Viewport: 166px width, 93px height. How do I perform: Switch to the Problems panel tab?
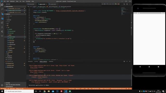pos(30,61)
